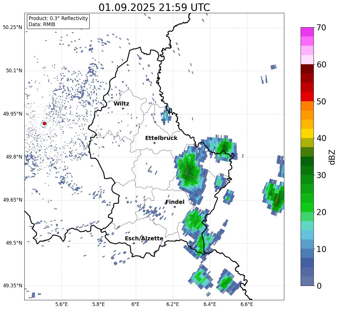Click the 5.8°E longitude label
339x310 pixels.
[x=98, y=304]
